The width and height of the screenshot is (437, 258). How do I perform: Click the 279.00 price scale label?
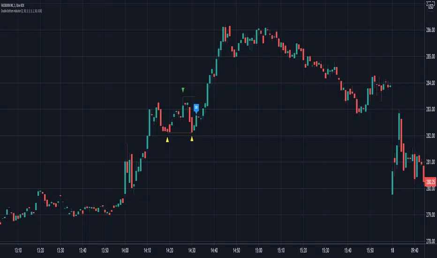click(x=430, y=215)
